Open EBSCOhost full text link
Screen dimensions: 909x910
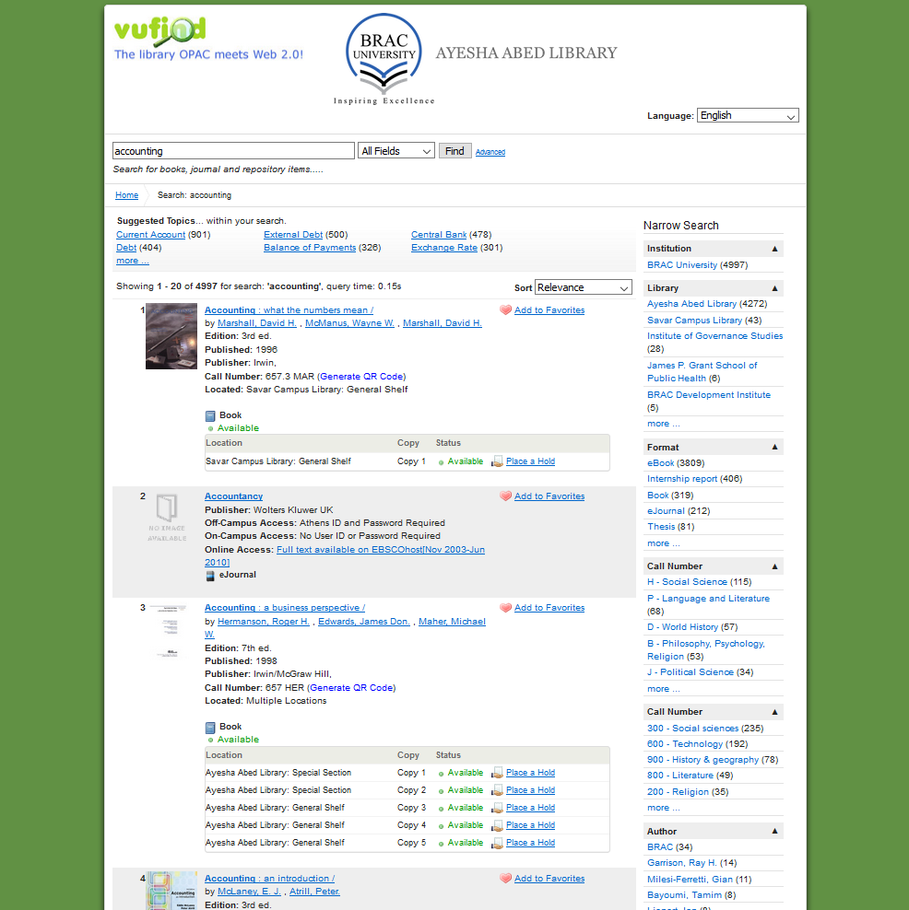click(345, 556)
